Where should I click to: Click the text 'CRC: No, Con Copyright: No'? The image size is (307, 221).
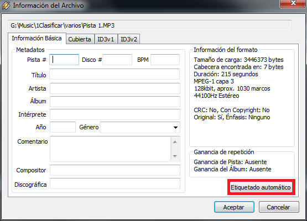coord(232,110)
